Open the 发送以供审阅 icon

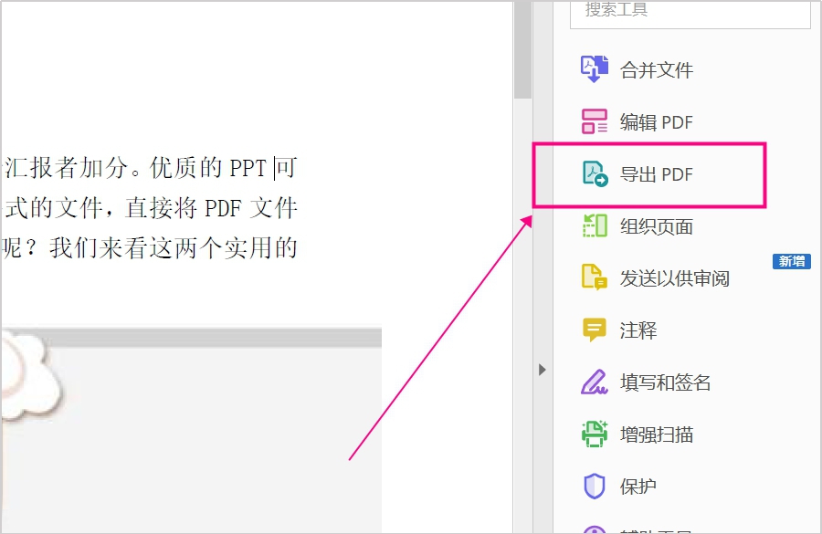pyautogui.click(x=595, y=277)
